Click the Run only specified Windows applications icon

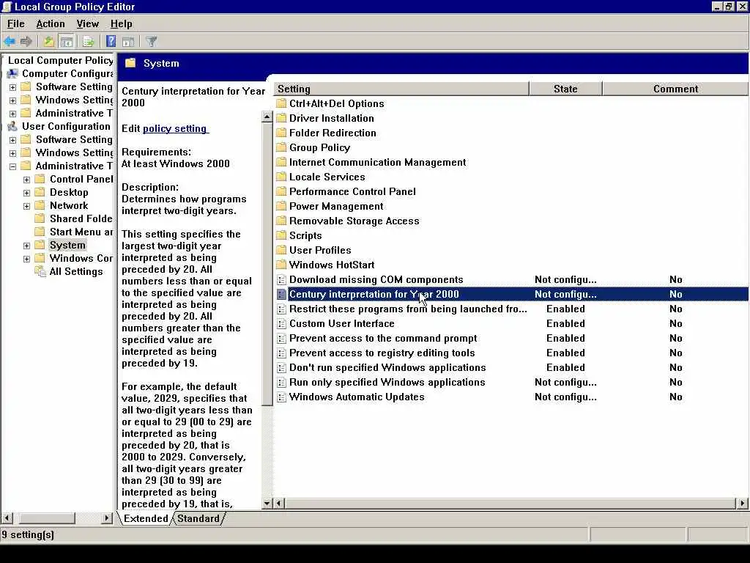pos(282,383)
